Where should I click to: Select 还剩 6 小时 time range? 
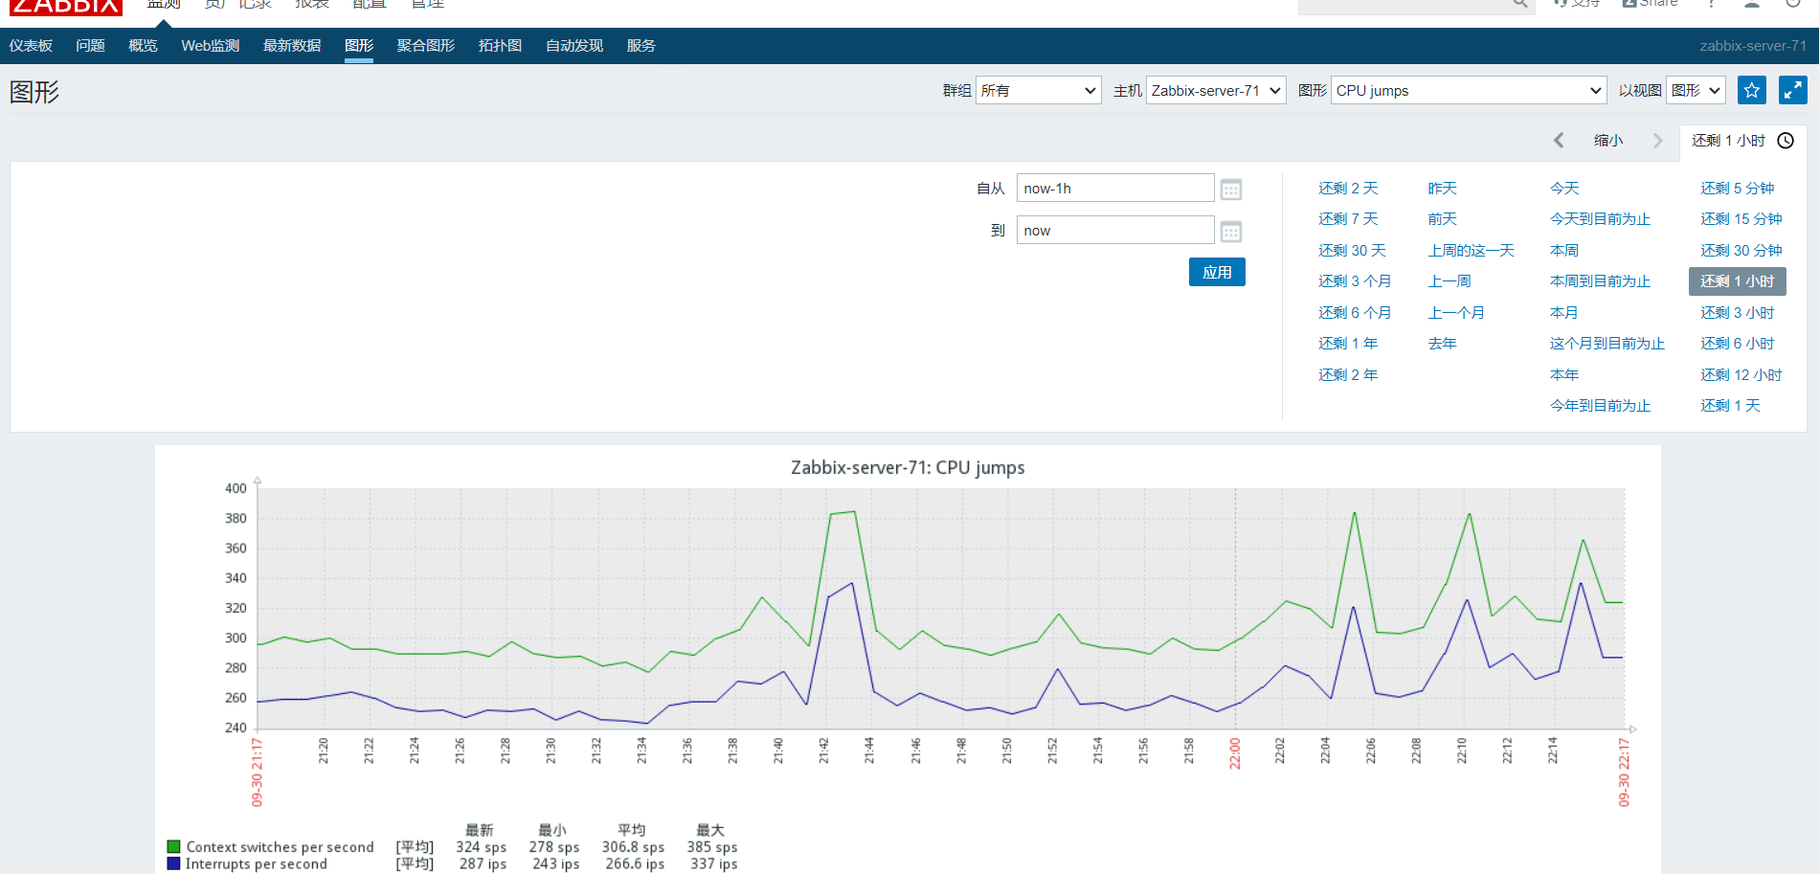tap(1738, 344)
